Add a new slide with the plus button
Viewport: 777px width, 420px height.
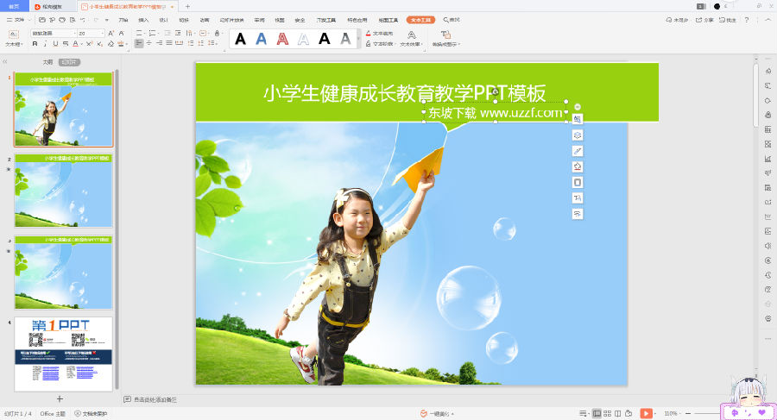[60, 398]
